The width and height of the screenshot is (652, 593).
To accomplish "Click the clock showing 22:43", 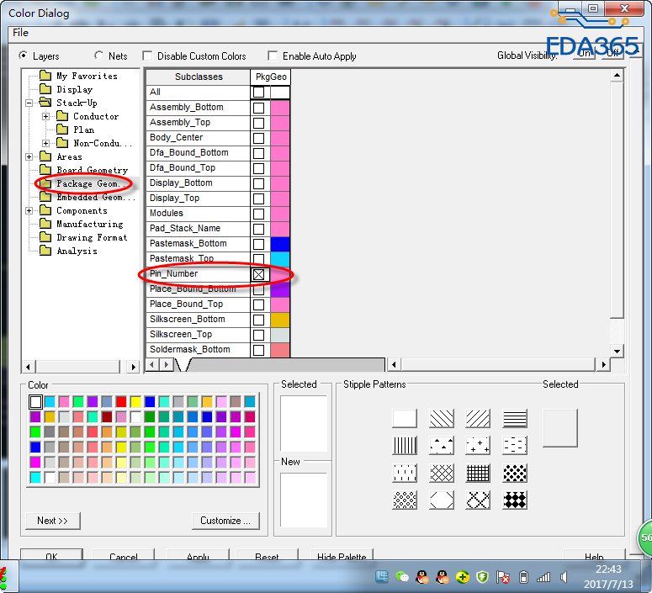I will point(608,569).
